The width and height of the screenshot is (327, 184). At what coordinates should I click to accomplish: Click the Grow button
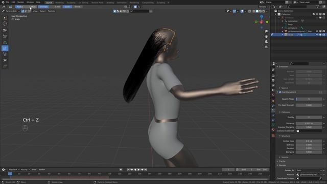coord(67,7)
